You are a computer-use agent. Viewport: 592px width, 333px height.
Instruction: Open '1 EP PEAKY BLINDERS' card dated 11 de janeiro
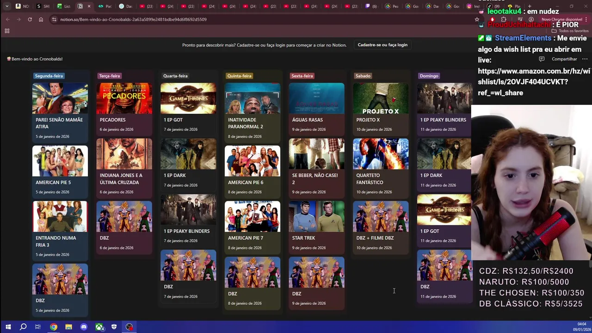click(x=444, y=109)
